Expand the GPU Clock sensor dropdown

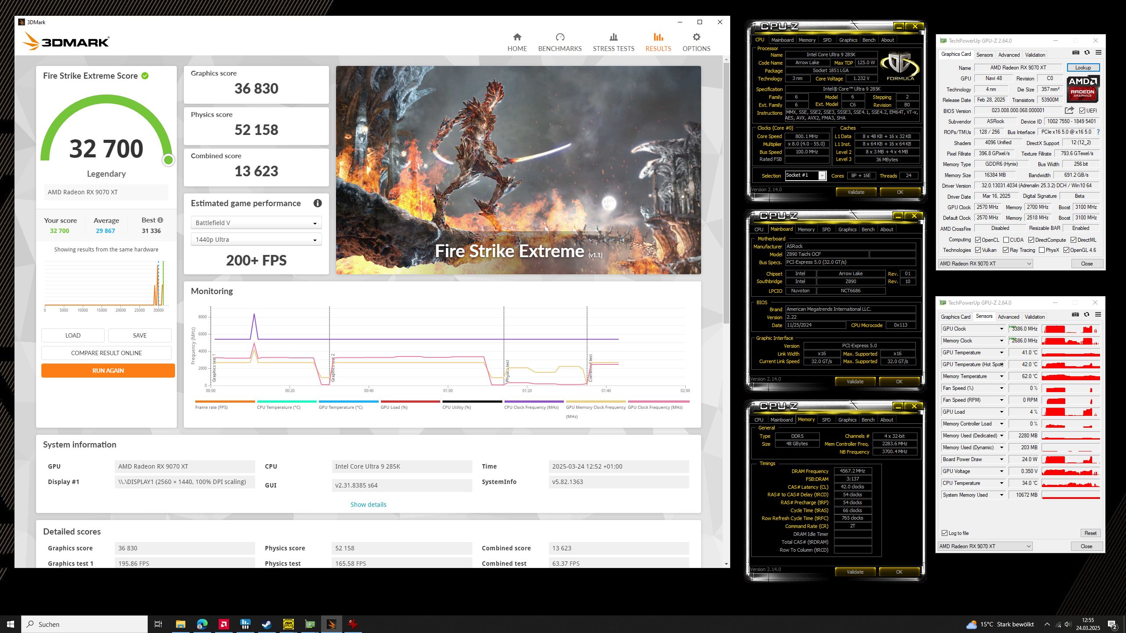click(x=1002, y=329)
